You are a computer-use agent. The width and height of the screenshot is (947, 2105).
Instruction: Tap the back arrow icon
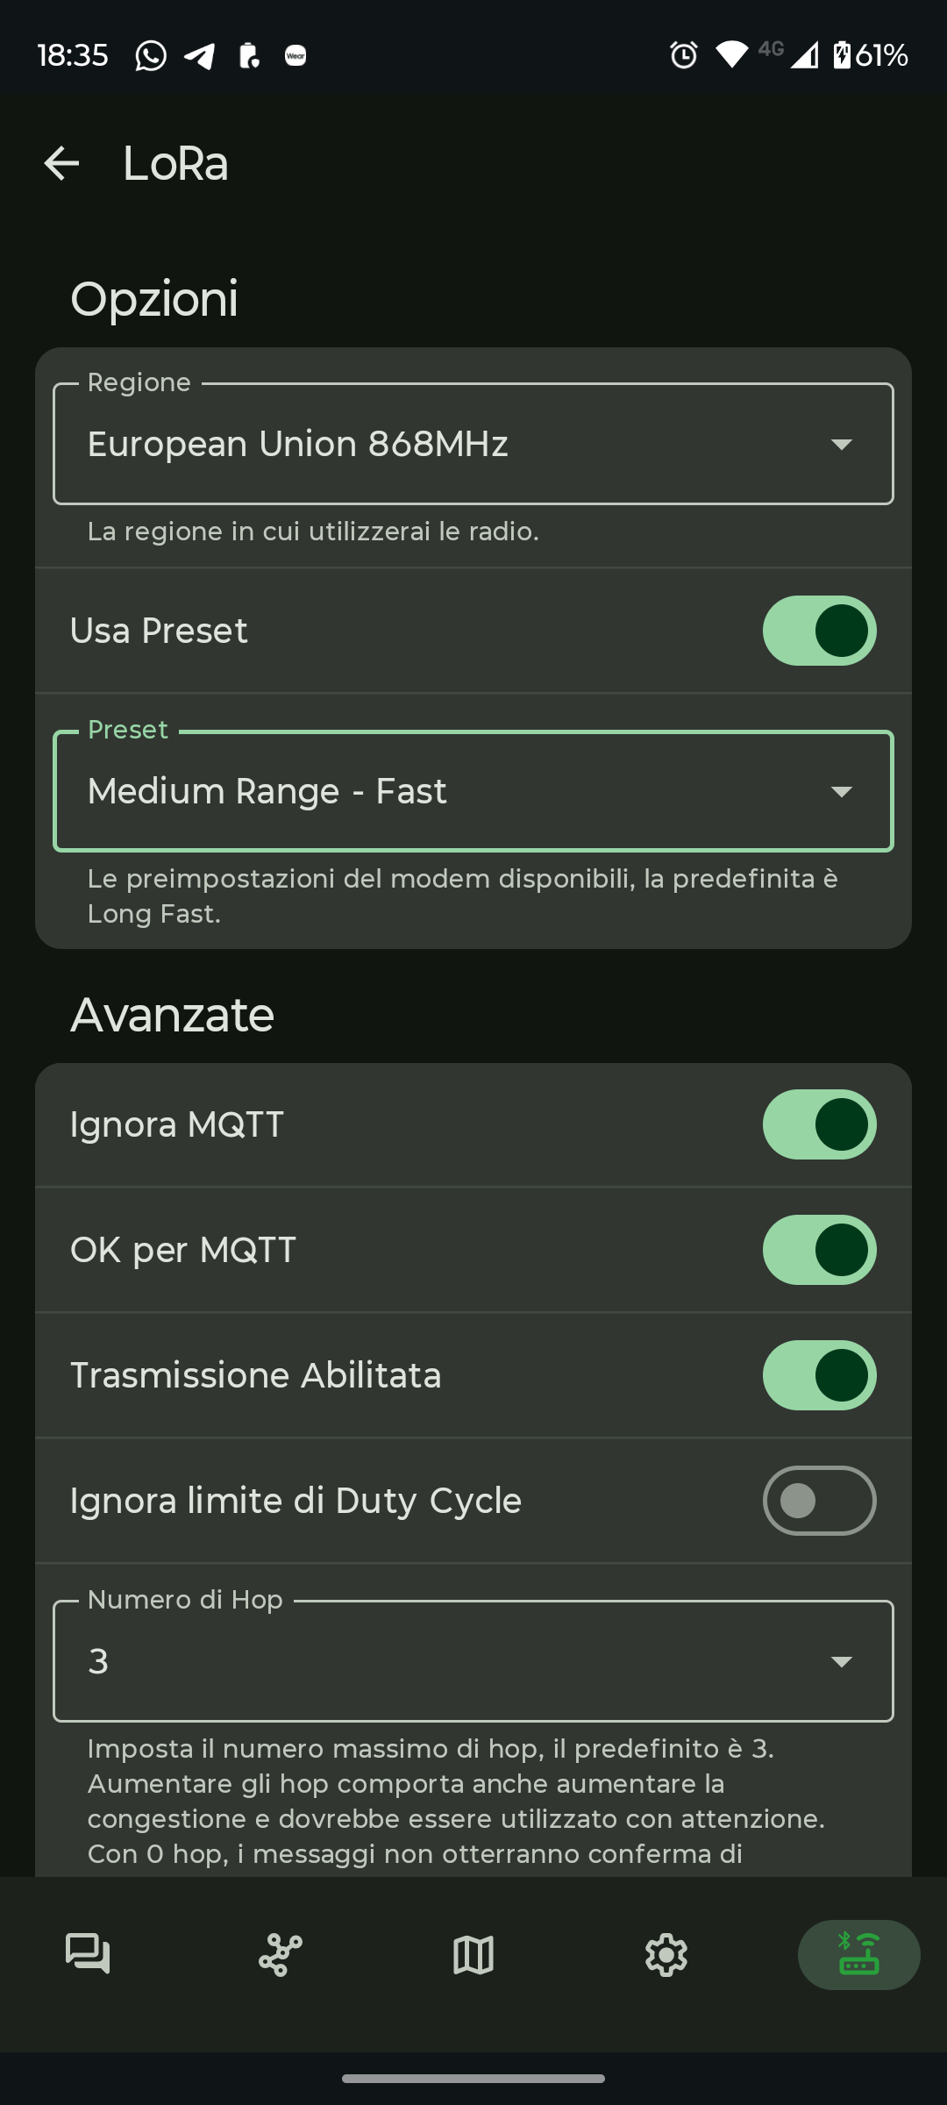click(x=61, y=163)
